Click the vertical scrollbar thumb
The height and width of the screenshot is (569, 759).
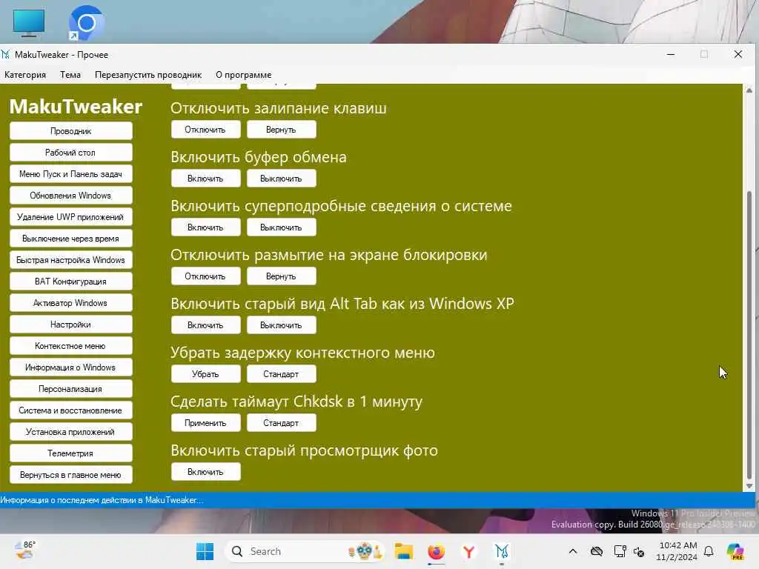click(749, 334)
